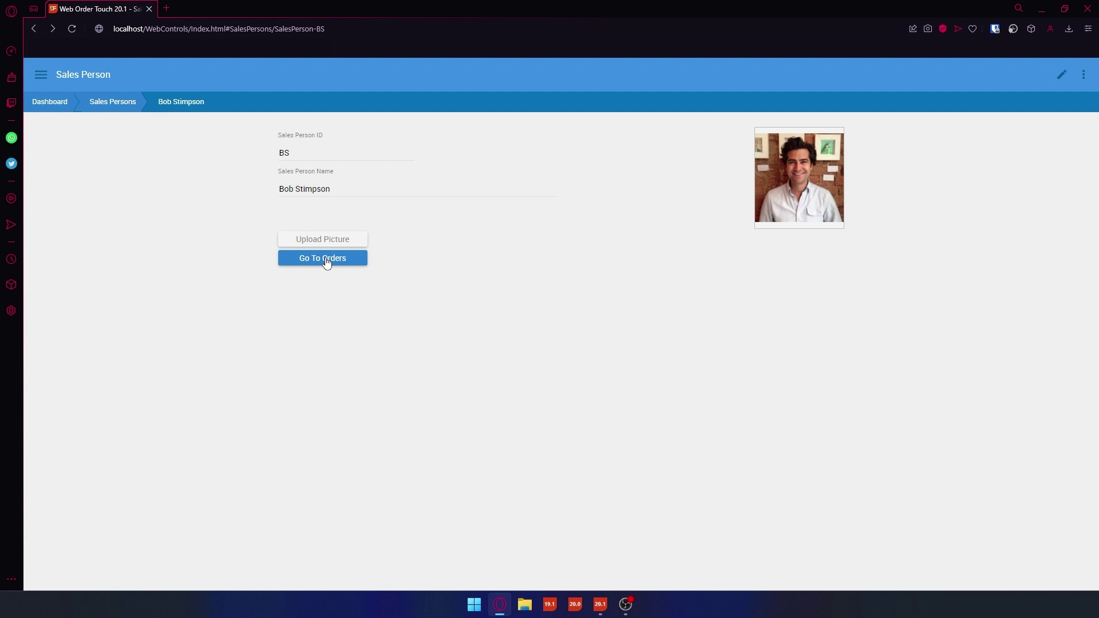The image size is (1099, 618).
Task: Open the 20.0 taskbar app
Action: pyautogui.click(x=575, y=604)
